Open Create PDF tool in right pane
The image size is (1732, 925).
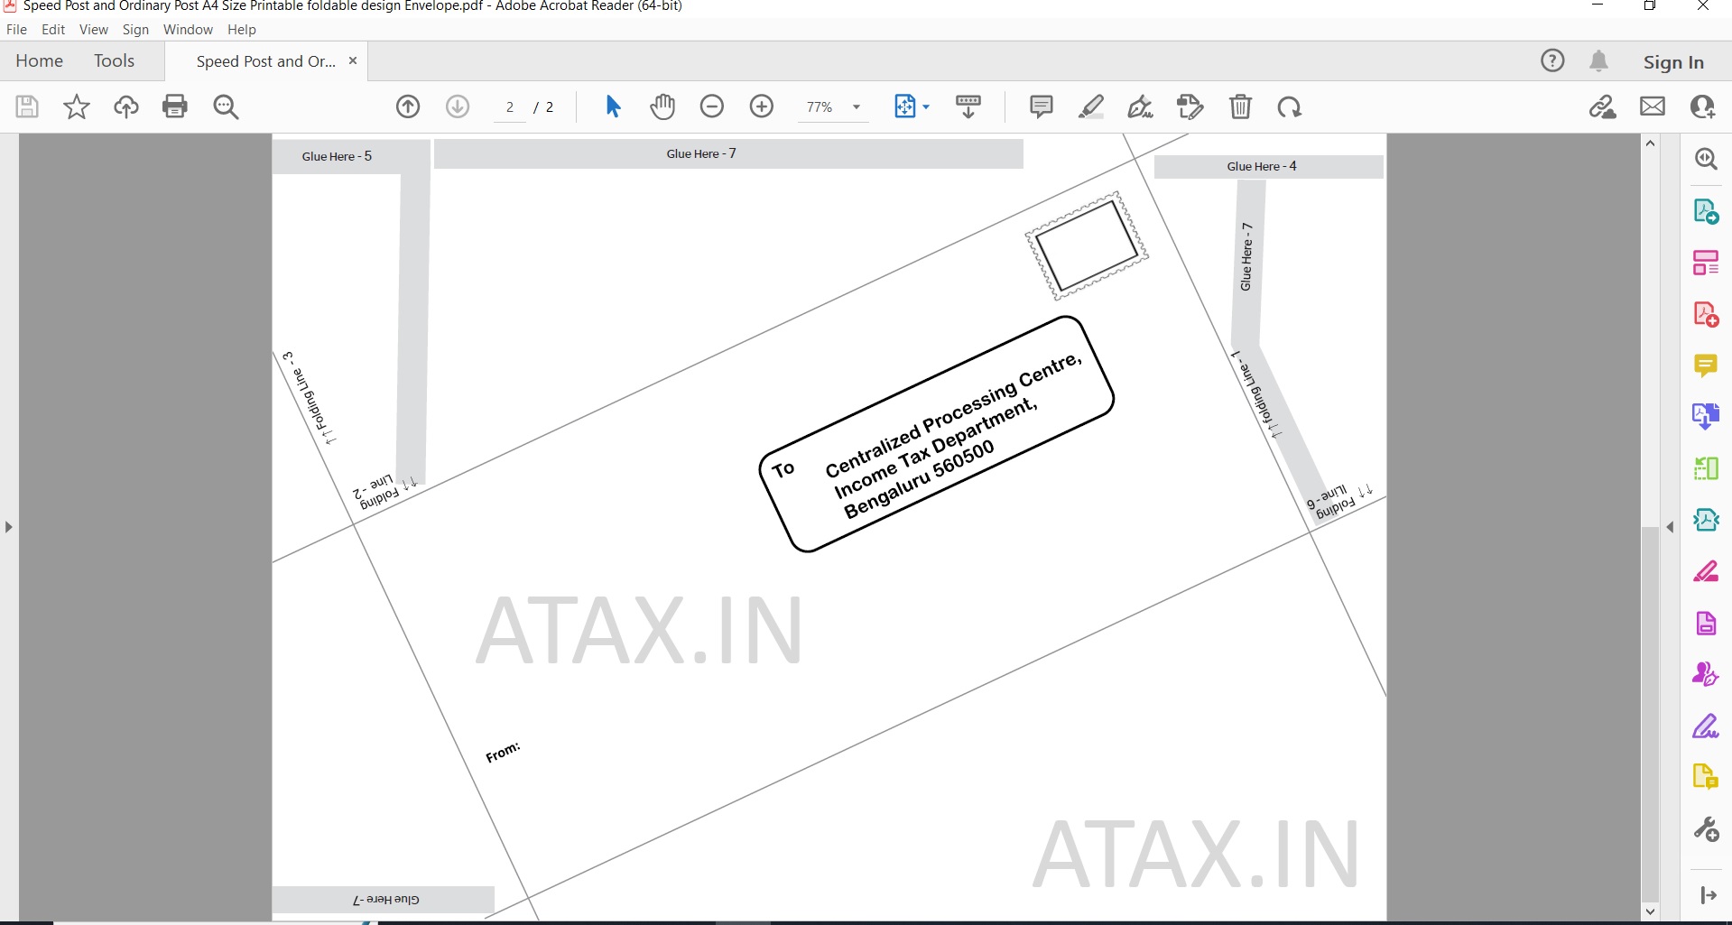tap(1706, 314)
